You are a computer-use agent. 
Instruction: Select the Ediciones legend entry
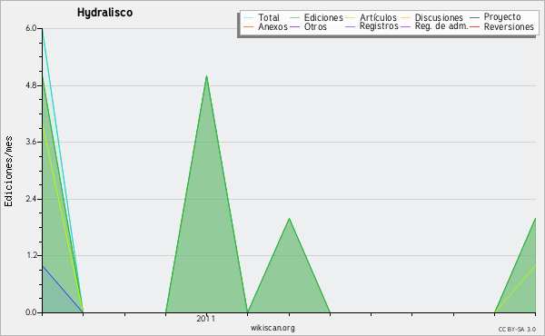point(323,17)
